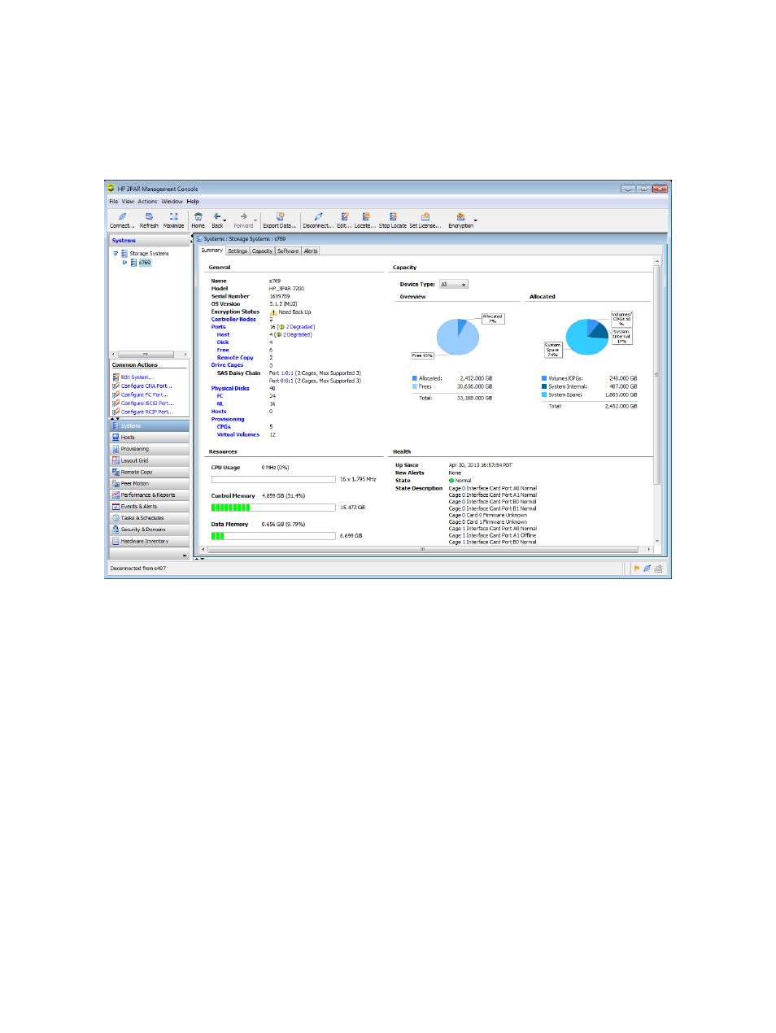
Task: Open the Peer Motion navigation panel
Action: tap(150, 483)
